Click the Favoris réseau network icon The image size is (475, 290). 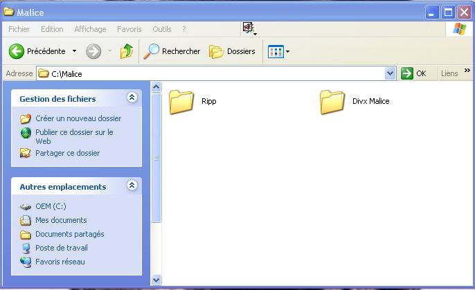[26, 262]
